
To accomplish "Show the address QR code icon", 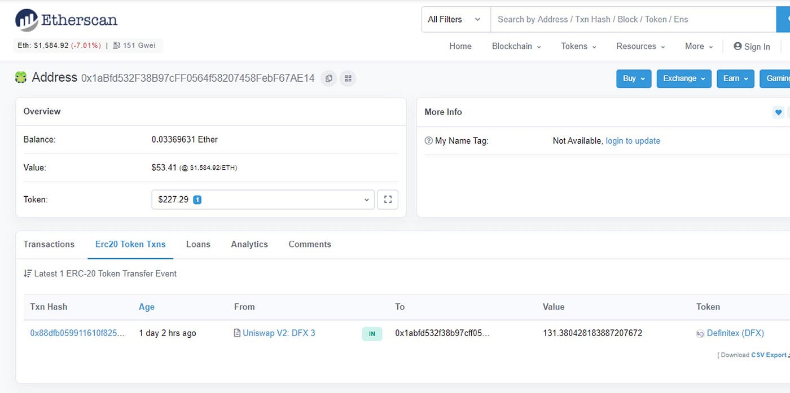I will 348,78.
